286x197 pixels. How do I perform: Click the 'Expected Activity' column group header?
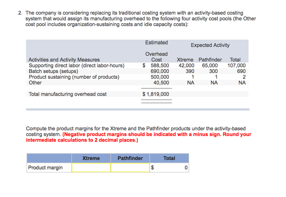pos(210,45)
